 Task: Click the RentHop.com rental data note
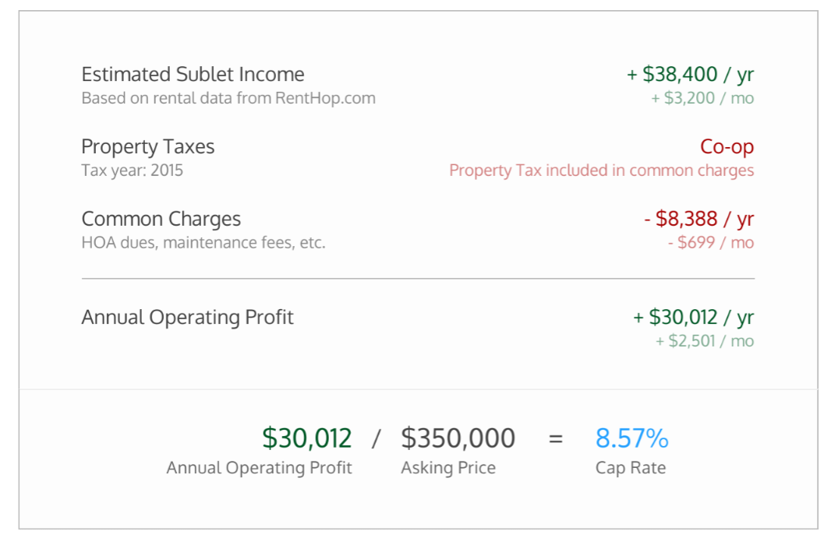(x=228, y=98)
